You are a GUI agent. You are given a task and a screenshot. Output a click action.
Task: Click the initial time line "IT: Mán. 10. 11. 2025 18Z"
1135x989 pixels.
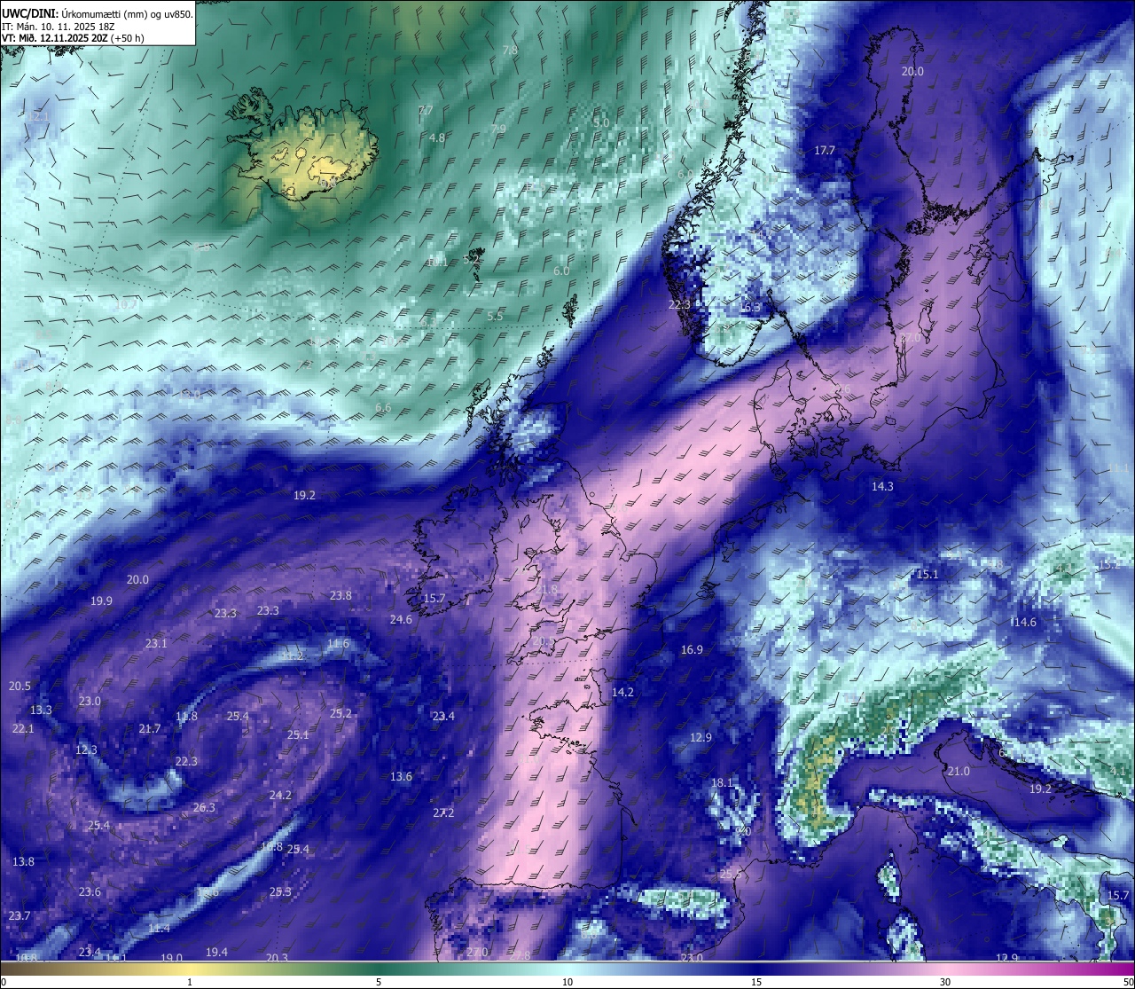coord(58,27)
